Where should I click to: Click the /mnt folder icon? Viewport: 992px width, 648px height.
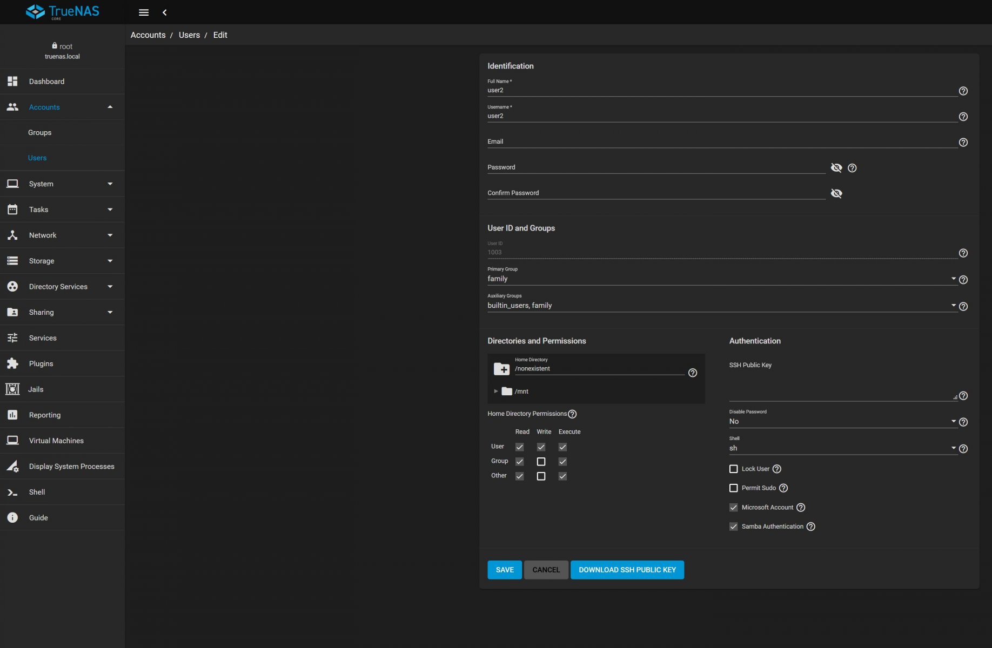point(507,391)
